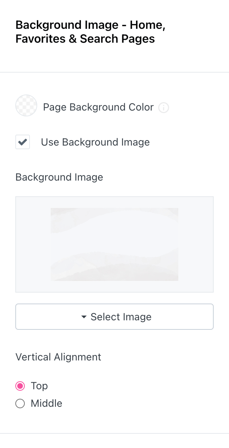Image resolution: width=229 pixels, height=448 pixels.
Task: Click the Page Background Color label
Action: pos(98,107)
